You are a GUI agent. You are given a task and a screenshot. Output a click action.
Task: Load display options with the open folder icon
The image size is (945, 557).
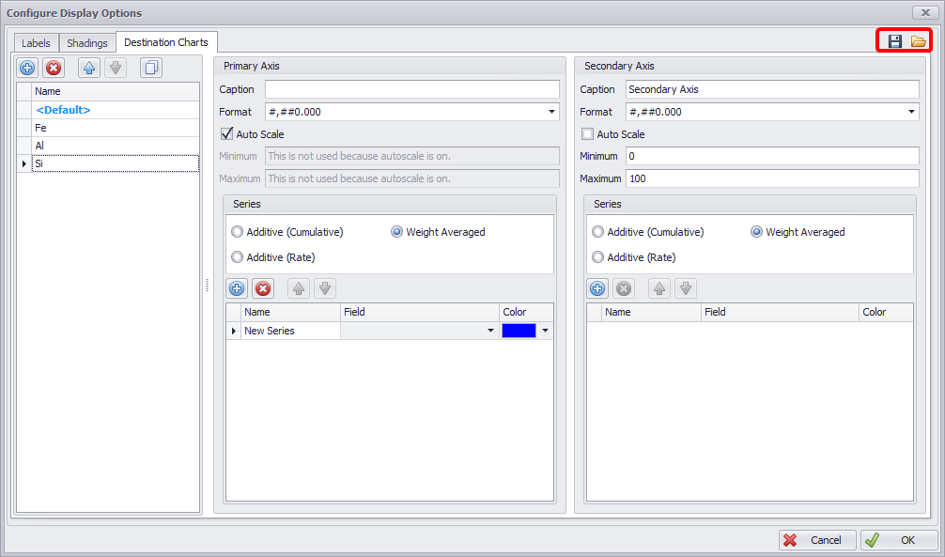point(918,41)
